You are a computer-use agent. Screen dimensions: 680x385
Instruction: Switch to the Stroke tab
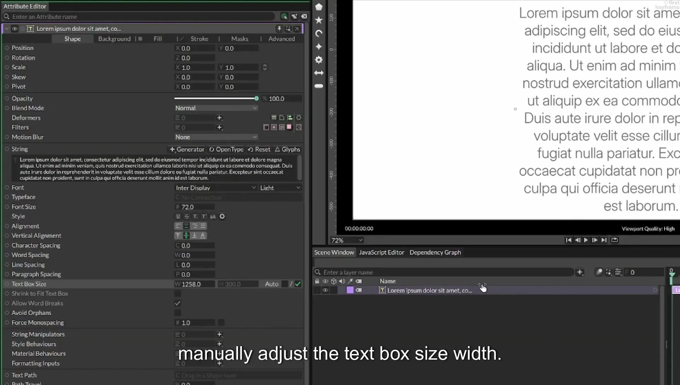point(199,39)
